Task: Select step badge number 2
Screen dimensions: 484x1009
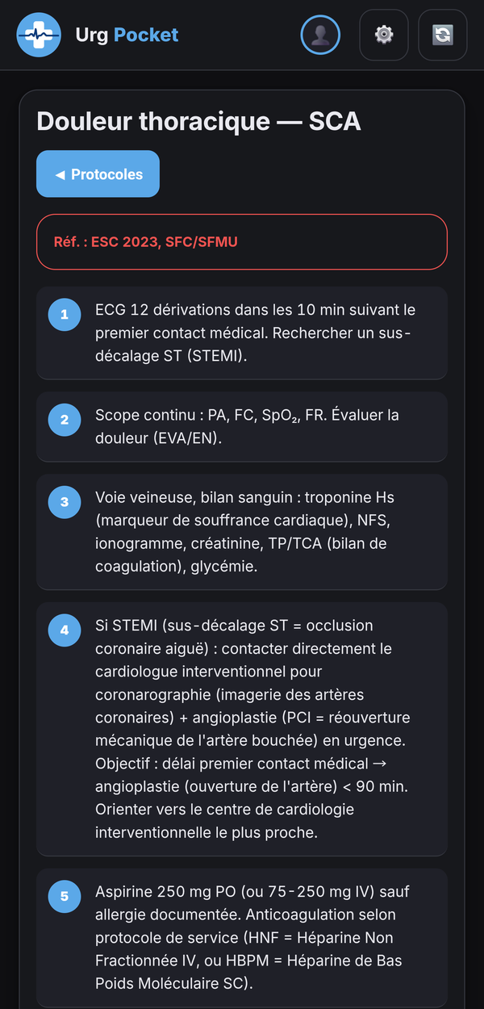Action: (65, 420)
